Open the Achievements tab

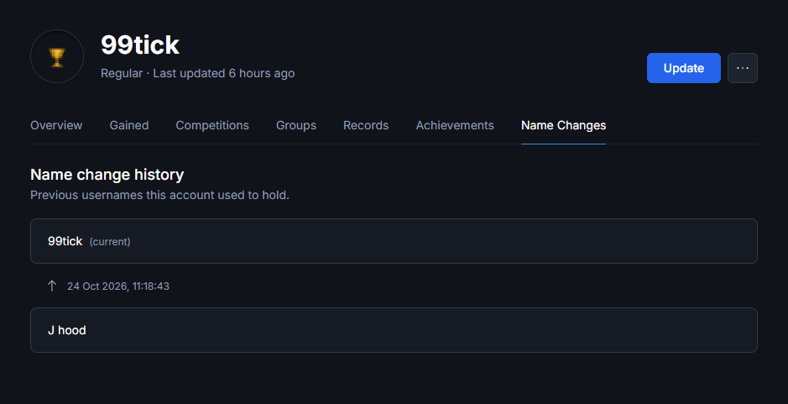click(x=455, y=125)
